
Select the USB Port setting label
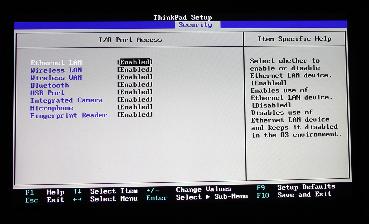click(47, 93)
